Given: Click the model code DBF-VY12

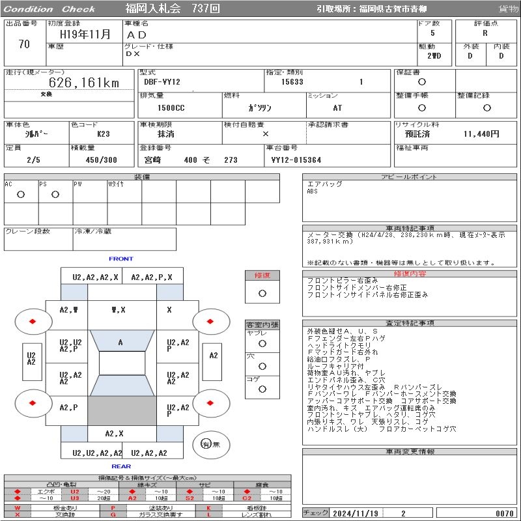Looking at the screenshot, I should tap(162, 82).
